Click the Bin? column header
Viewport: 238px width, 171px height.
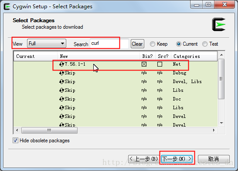point(147,56)
